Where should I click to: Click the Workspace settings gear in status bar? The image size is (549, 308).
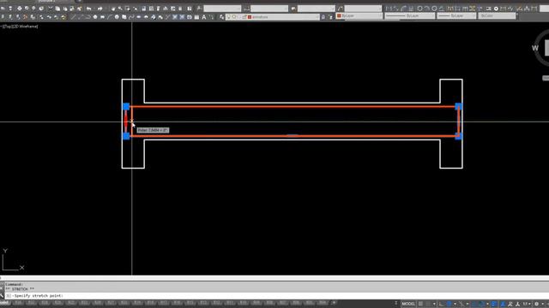(536, 304)
